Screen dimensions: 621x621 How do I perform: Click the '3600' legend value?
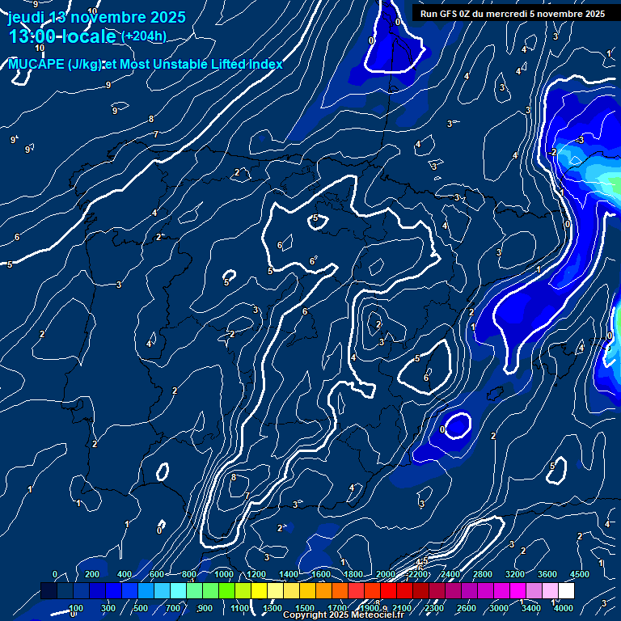coord(547,574)
